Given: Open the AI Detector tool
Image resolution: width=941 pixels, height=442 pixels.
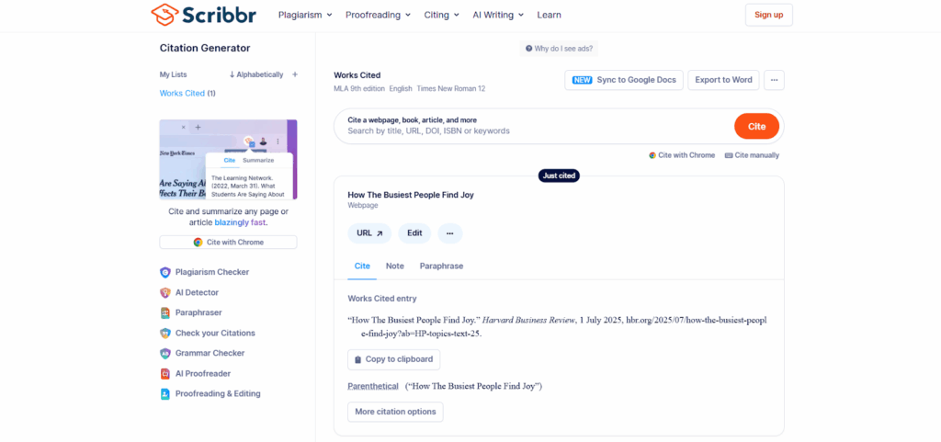Looking at the screenshot, I should point(189,292).
